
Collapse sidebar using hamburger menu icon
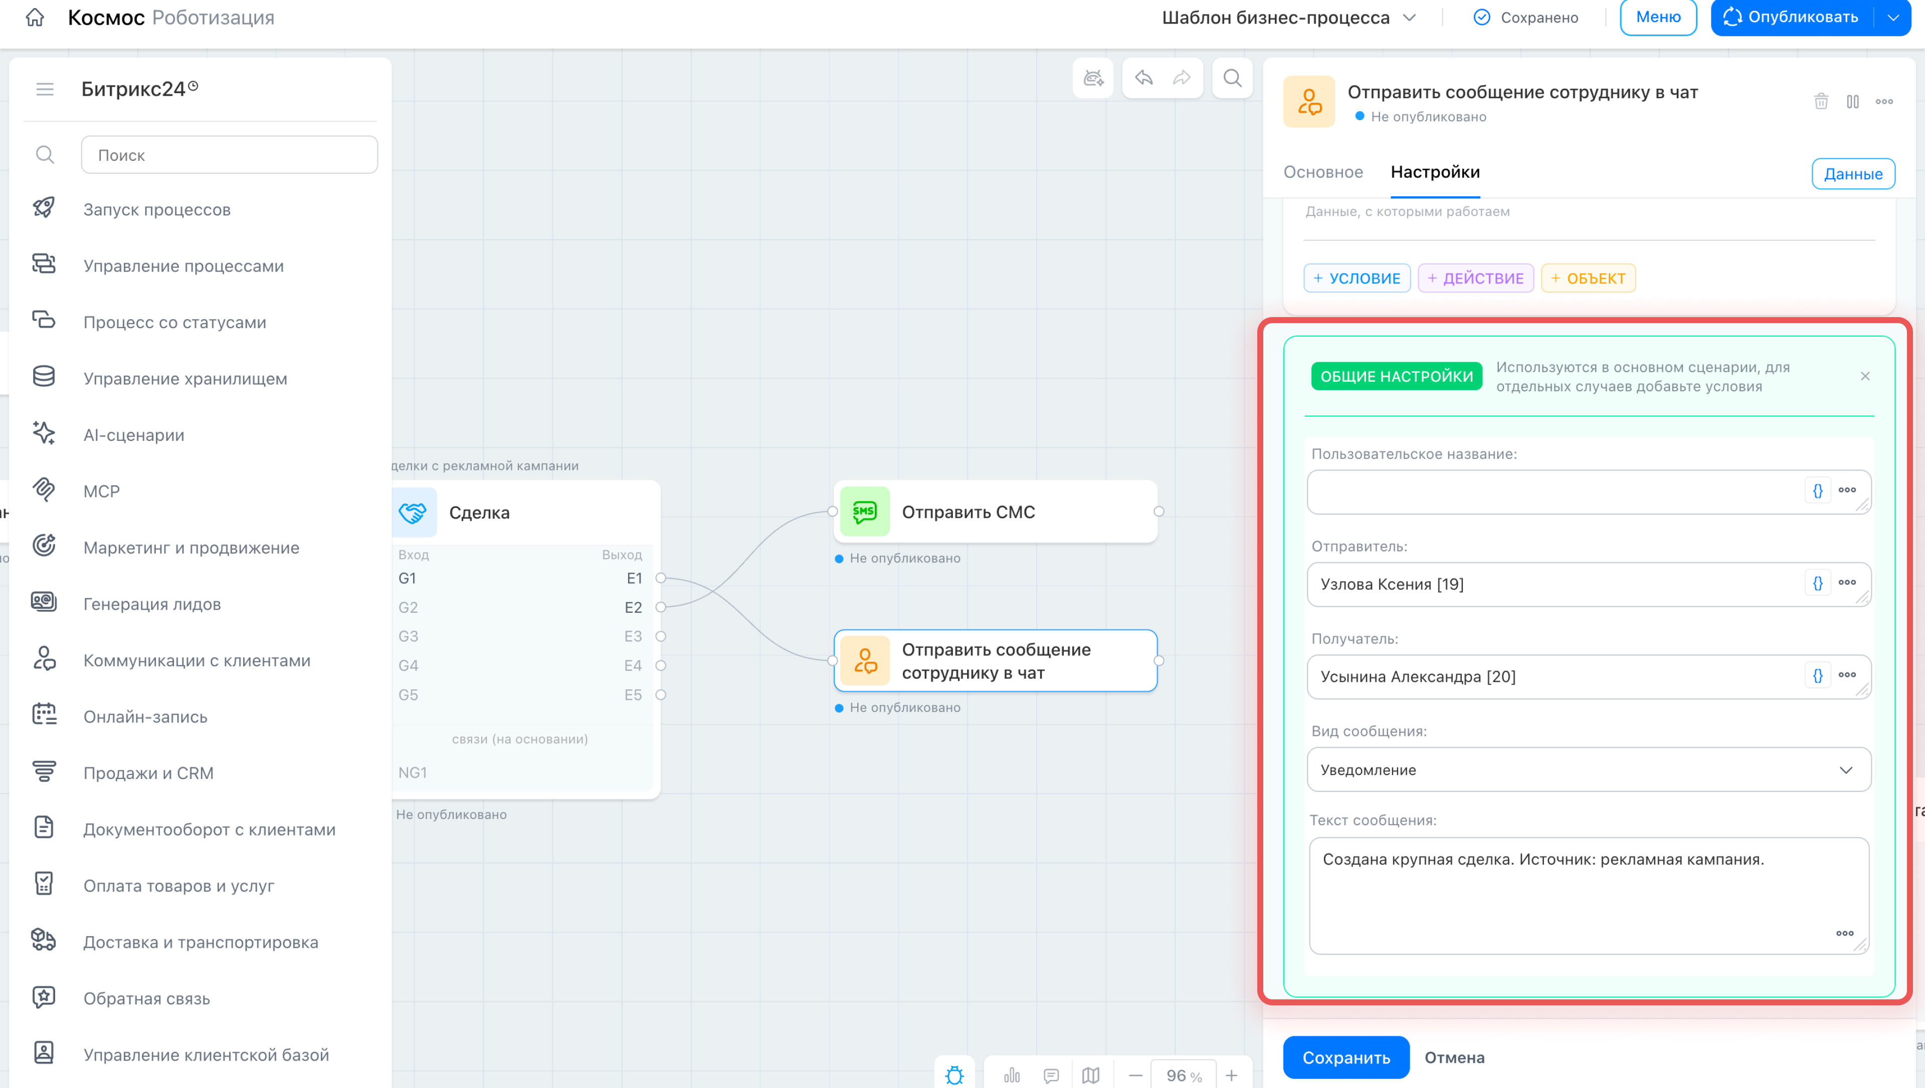point(45,89)
